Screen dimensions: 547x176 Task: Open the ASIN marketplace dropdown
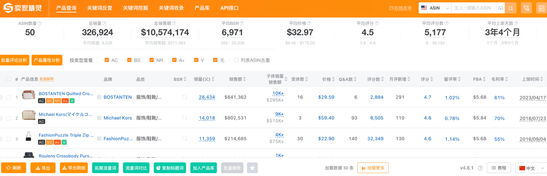[x=435, y=8]
